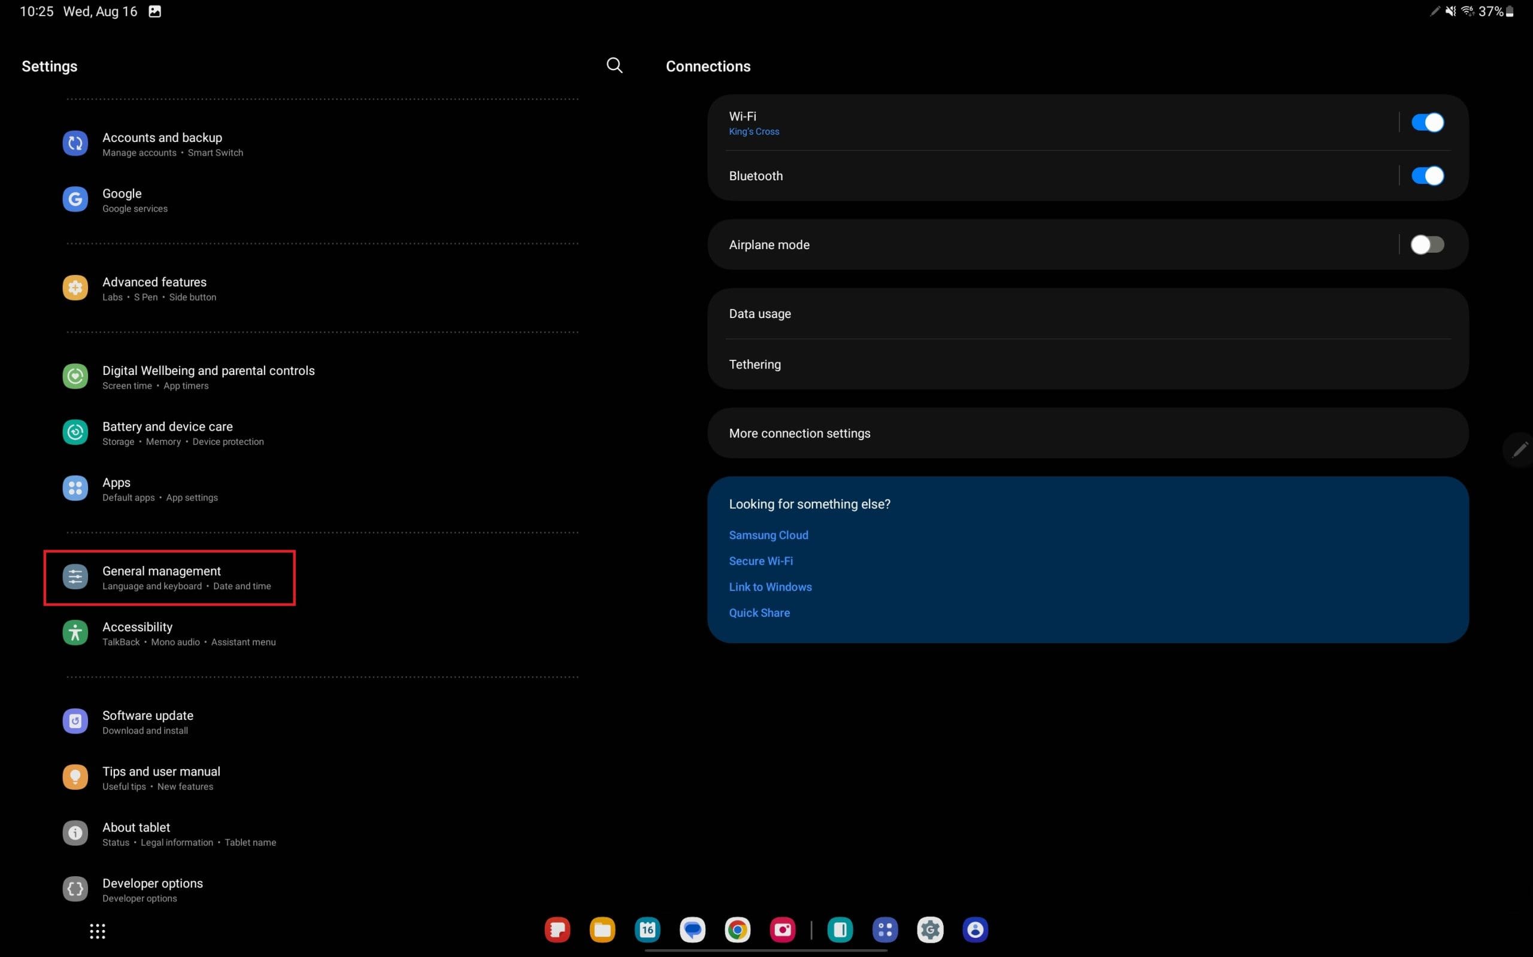The width and height of the screenshot is (1533, 957).
Task: Open Software update icon
Action: pyautogui.click(x=75, y=721)
